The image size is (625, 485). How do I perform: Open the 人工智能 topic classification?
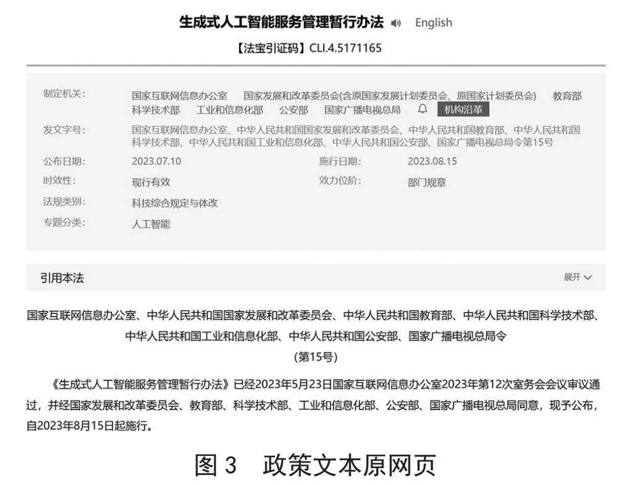point(150,224)
